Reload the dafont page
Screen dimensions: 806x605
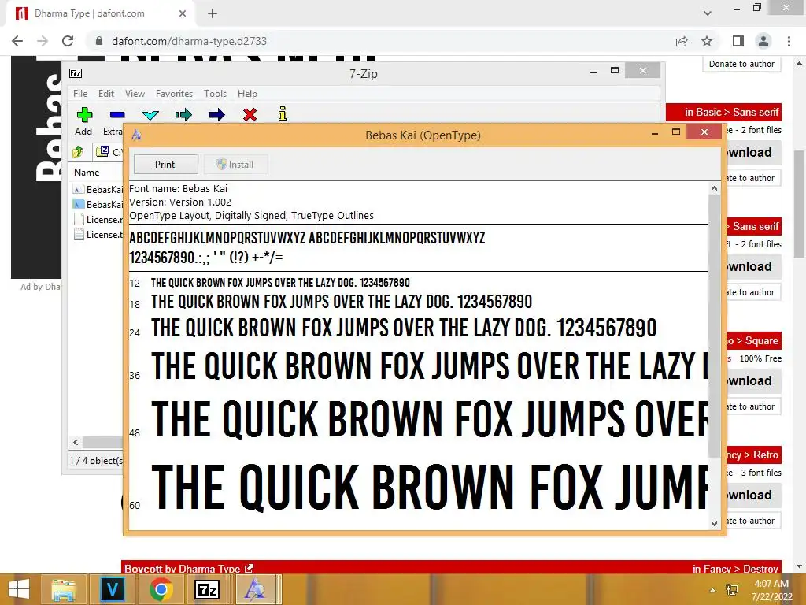pyautogui.click(x=68, y=41)
